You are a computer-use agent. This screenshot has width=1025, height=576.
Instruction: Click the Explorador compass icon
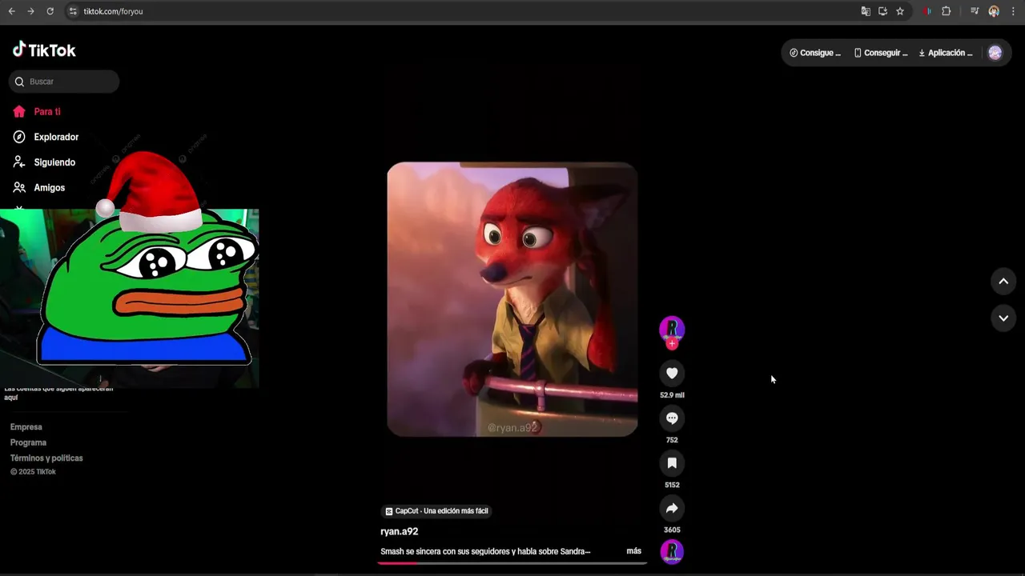point(19,137)
